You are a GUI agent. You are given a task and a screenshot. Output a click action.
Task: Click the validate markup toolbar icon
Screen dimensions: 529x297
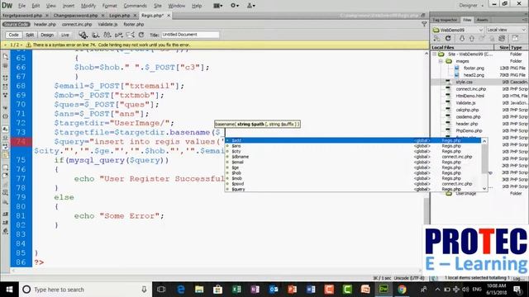click(118, 35)
